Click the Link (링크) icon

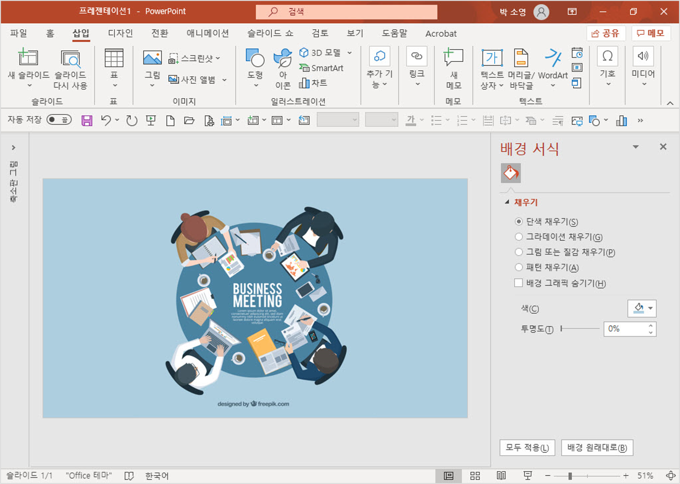417,56
